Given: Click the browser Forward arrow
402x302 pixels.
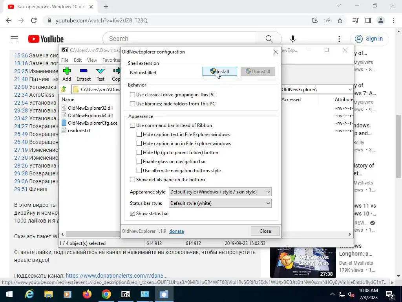Looking at the screenshot, I should [21, 20].
